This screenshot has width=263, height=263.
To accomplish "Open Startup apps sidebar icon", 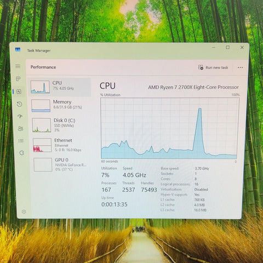I will [x=20, y=116].
